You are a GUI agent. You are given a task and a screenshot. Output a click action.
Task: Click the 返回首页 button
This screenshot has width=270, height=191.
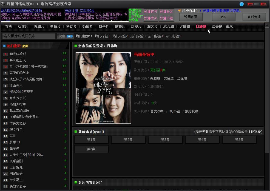click(x=191, y=17)
